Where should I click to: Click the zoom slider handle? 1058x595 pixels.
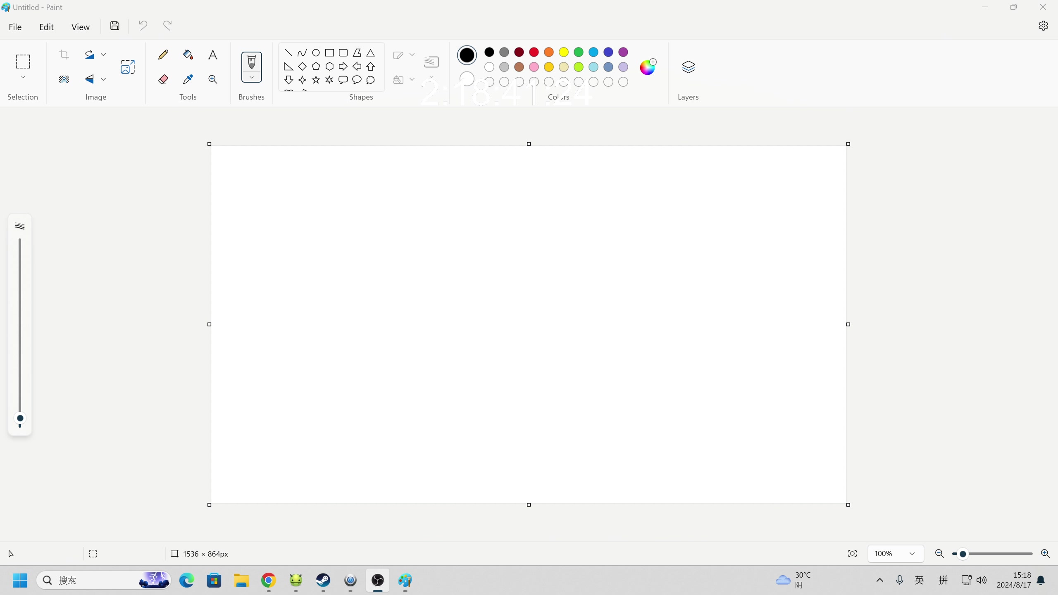click(x=963, y=554)
